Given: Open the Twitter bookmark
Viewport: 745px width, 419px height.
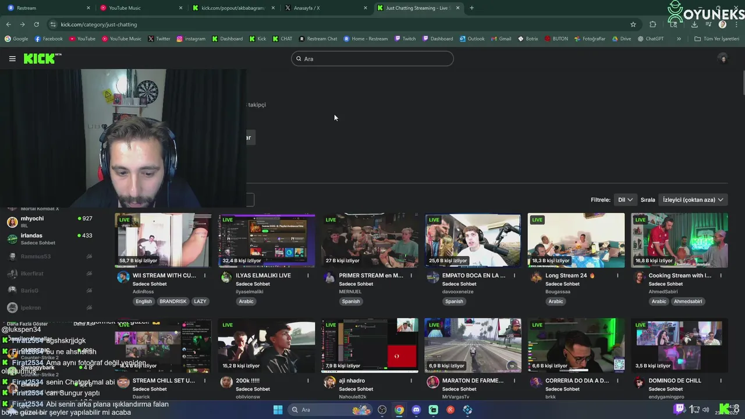Looking at the screenshot, I should pos(159,38).
